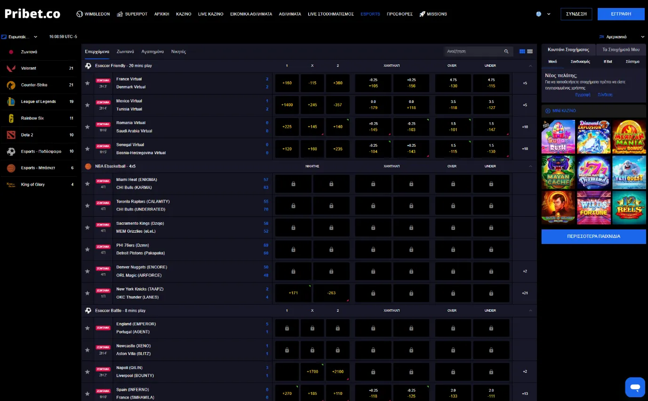The height and width of the screenshot is (401, 648).
Task: Switch to the Νικητές tab
Action: click(x=178, y=52)
